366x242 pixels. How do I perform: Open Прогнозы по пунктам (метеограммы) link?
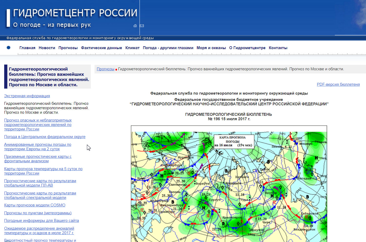point(38,213)
